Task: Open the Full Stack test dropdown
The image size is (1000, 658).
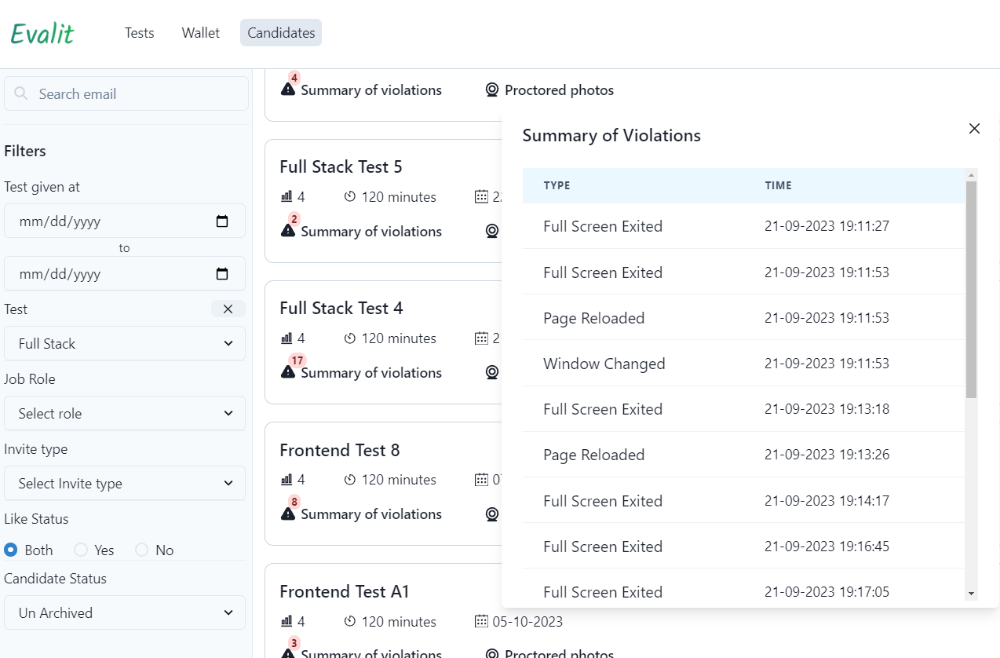Action: 125,344
